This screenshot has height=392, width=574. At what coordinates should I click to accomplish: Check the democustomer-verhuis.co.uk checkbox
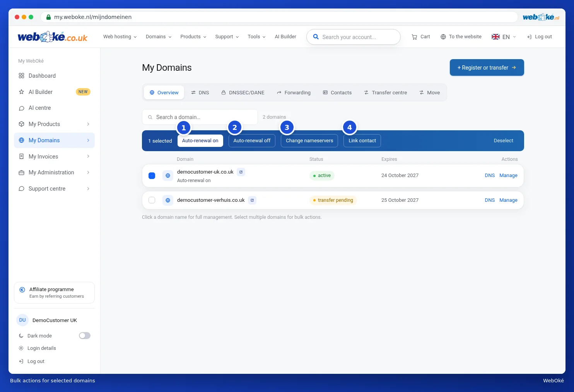click(152, 200)
